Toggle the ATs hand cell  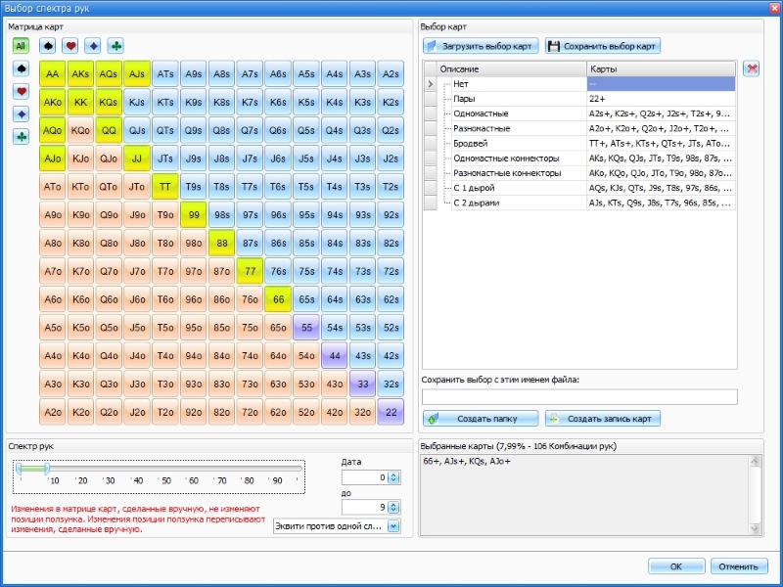coord(165,74)
